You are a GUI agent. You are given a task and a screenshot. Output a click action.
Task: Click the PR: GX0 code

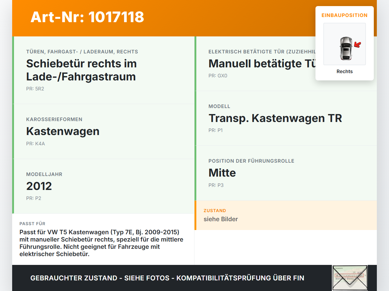tap(218, 76)
